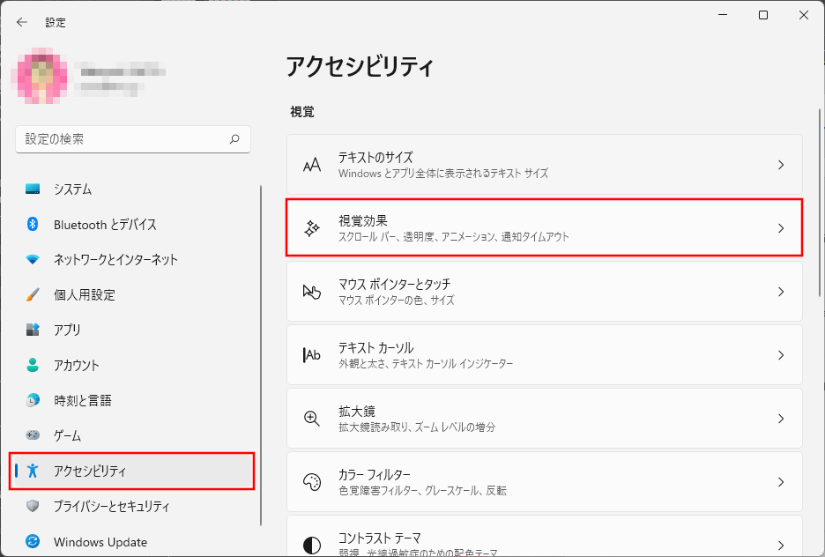Click the privacy shield icon in sidebar
The width and height of the screenshot is (825, 557).
coord(33,506)
